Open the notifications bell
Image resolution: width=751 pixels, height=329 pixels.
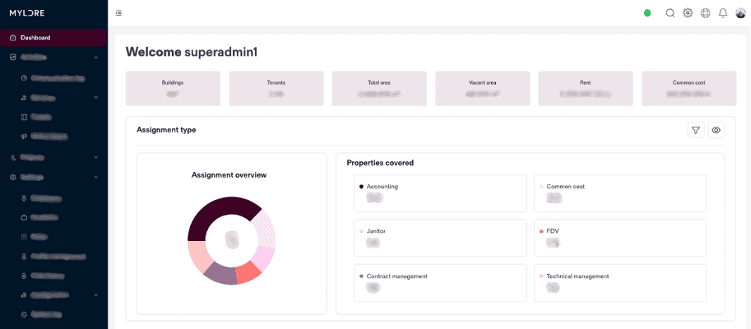tap(723, 13)
